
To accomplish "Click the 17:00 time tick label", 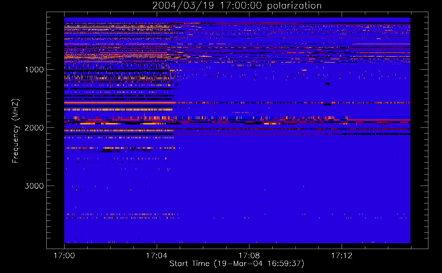I will (x=64, y=256).
